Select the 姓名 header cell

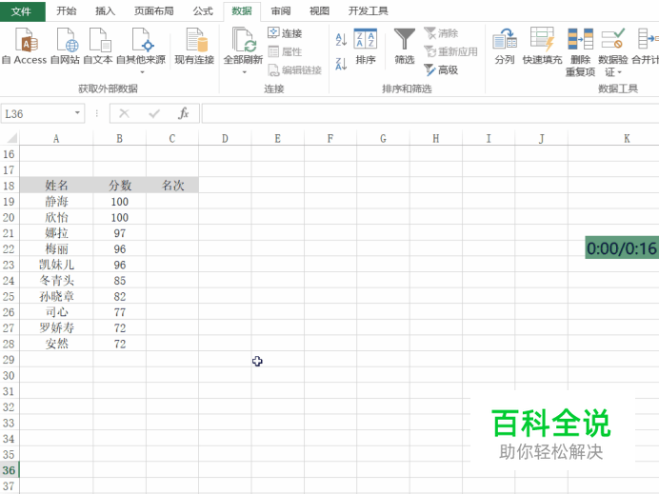(x=56, y=186)
